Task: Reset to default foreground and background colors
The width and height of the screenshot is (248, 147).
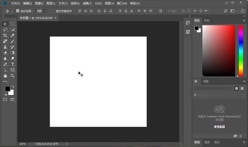Action: (5, 94)
